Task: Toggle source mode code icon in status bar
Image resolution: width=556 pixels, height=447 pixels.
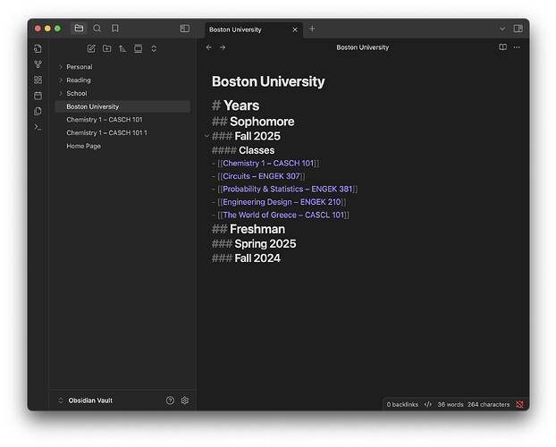Action: coord(428,404)
